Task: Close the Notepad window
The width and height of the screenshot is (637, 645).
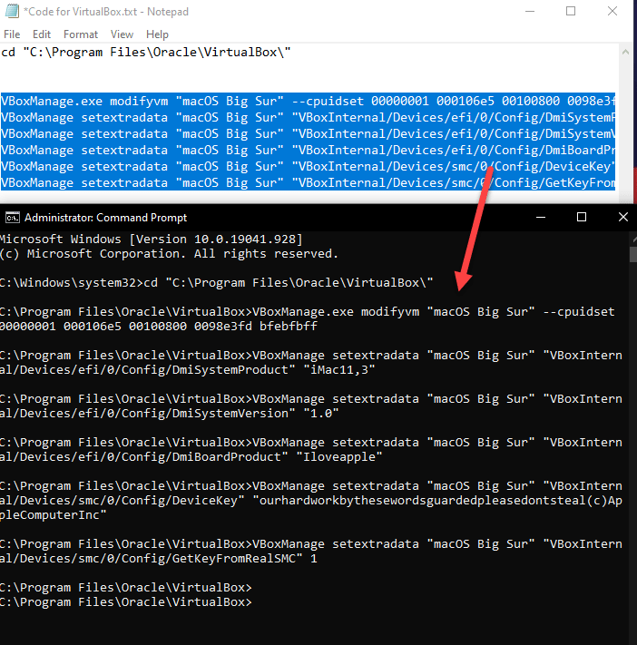Action: (x=612, y=11)
